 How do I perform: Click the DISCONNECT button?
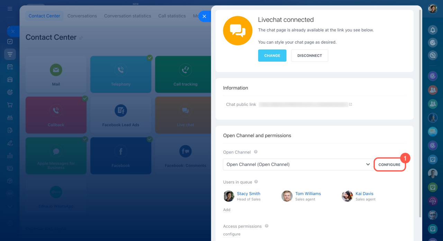click(x=309, y=55)
